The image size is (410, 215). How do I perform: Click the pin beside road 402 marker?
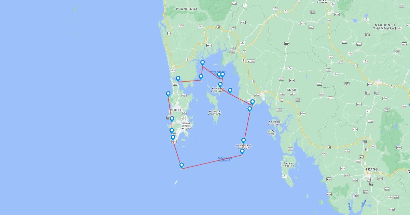(178, 79)
